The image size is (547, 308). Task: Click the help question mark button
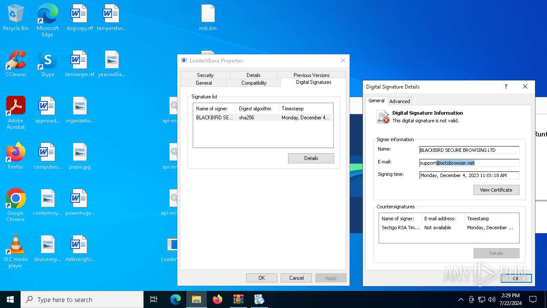[506, 86]
